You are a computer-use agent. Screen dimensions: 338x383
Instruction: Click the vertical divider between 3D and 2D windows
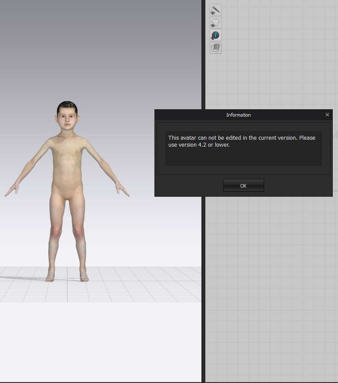coord(203,261)
